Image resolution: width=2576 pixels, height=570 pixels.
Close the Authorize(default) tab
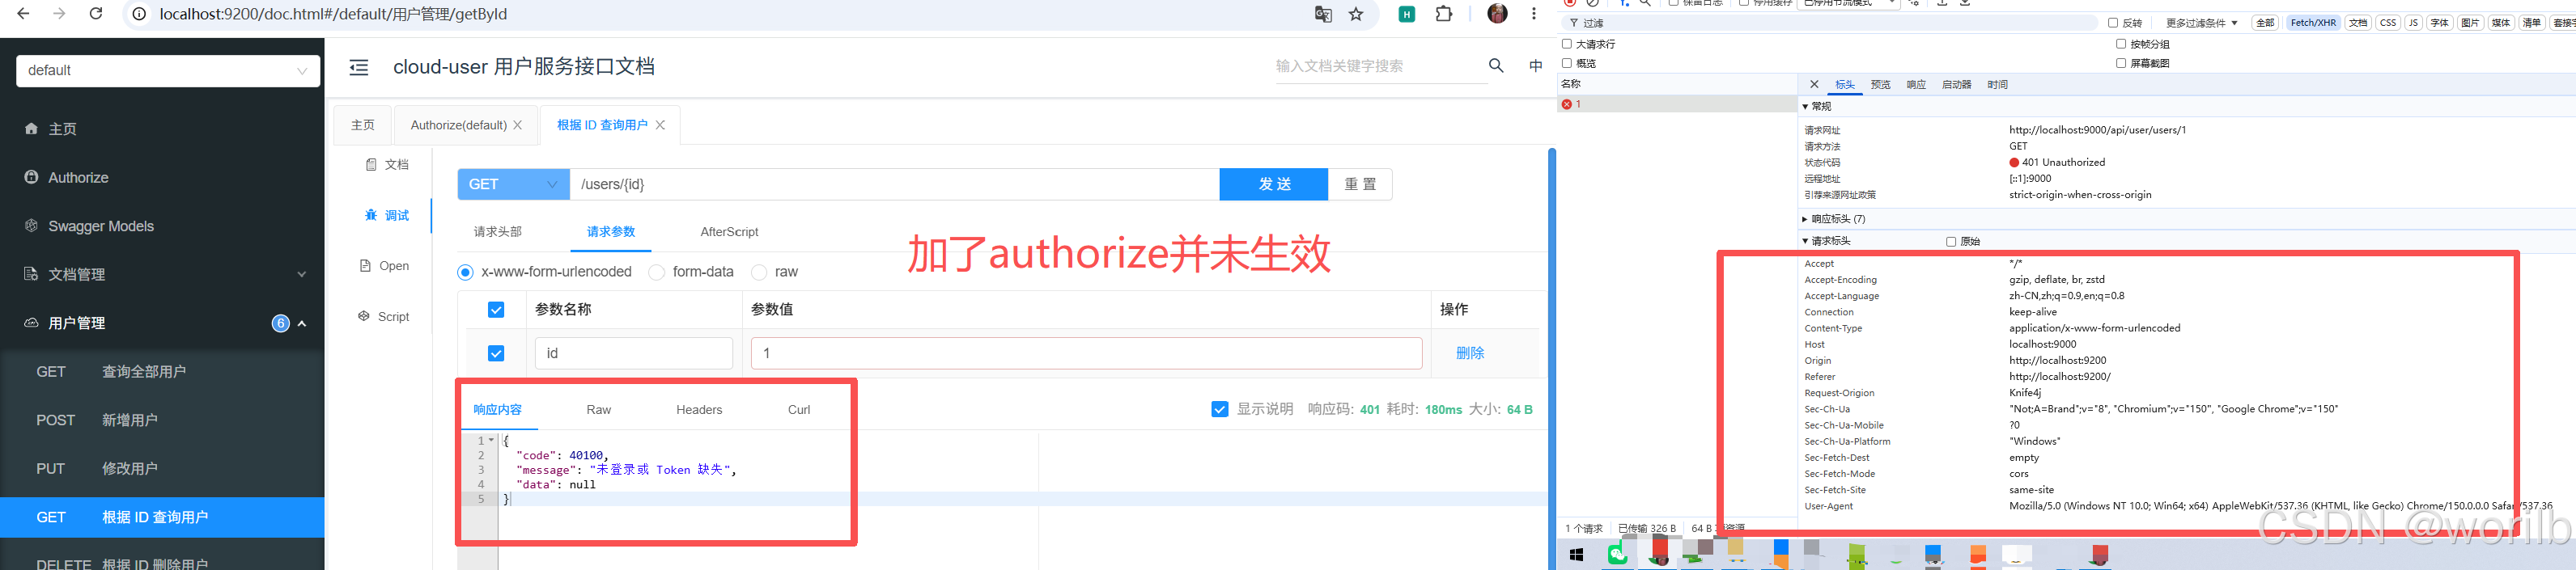pos(517,125)
